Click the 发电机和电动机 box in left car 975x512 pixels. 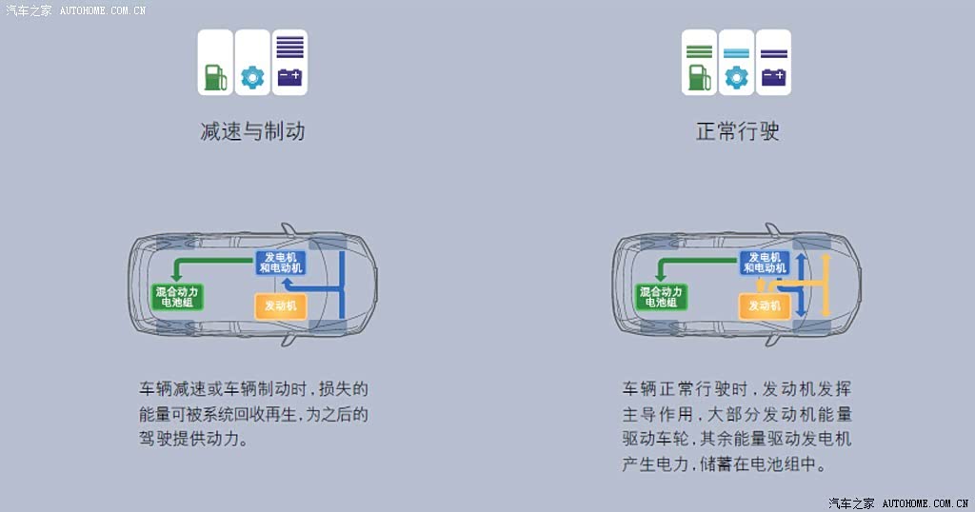281,263
